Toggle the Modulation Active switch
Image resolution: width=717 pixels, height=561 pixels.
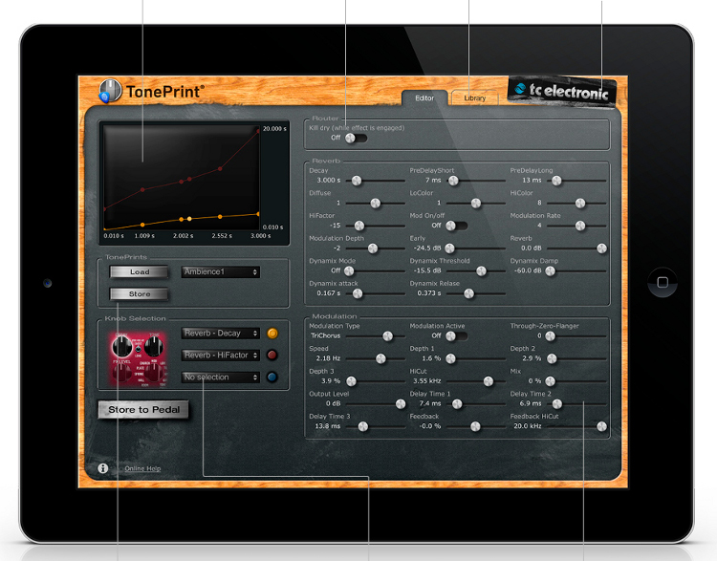point(456,336)
